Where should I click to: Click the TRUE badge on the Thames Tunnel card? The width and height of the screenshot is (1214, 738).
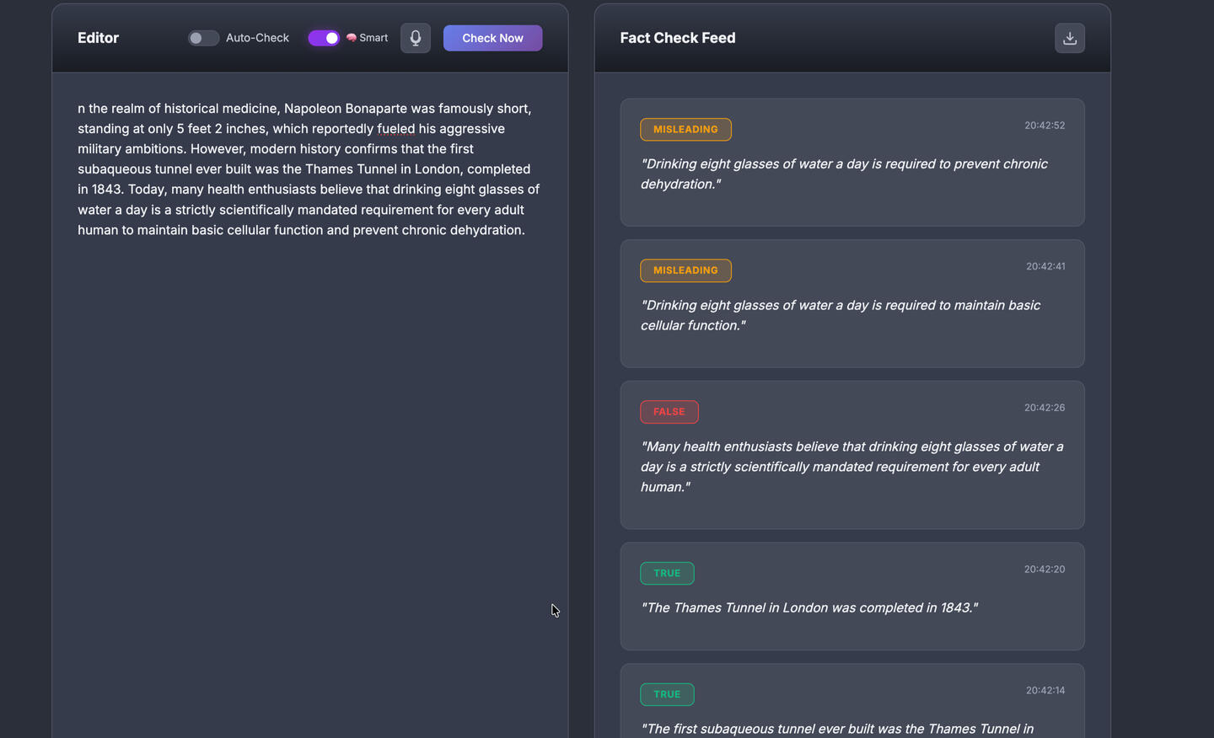[667, 573]
